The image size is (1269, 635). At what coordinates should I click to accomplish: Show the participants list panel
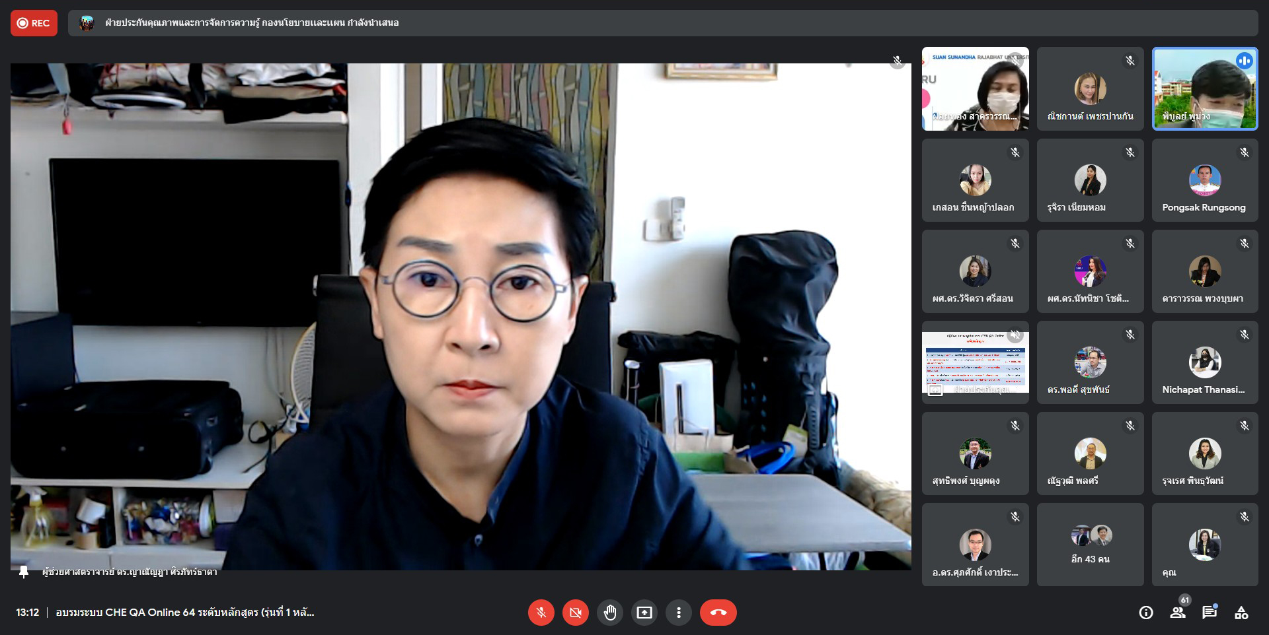click(x=1178, y=613)
